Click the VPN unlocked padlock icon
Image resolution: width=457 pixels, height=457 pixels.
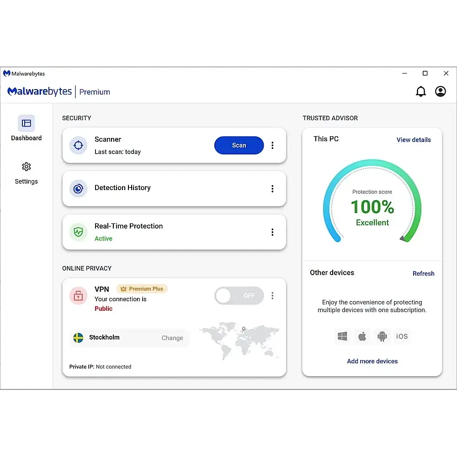[x=78, y=296]
